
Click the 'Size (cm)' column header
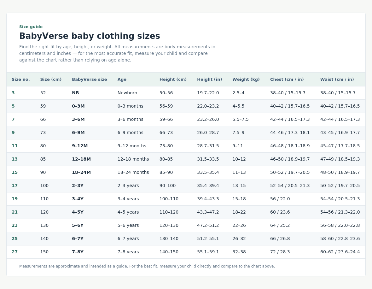click(x=51, y=80)
